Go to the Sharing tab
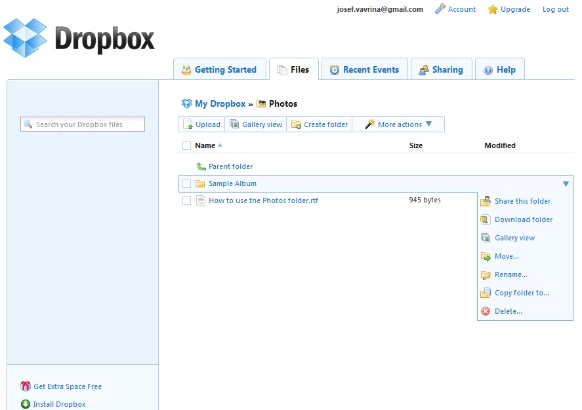This screenshot has height=410, width=582. (442, 69)
